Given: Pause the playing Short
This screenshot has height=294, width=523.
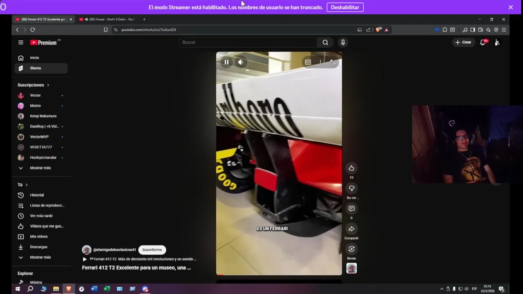Looking at the screenshot, I should (226, 62).
